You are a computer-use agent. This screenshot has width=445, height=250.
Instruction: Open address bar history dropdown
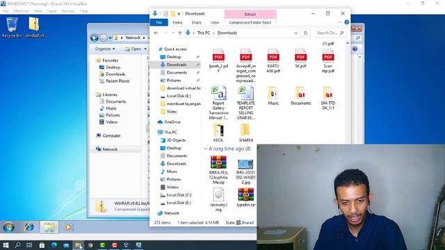click(296, 33)
